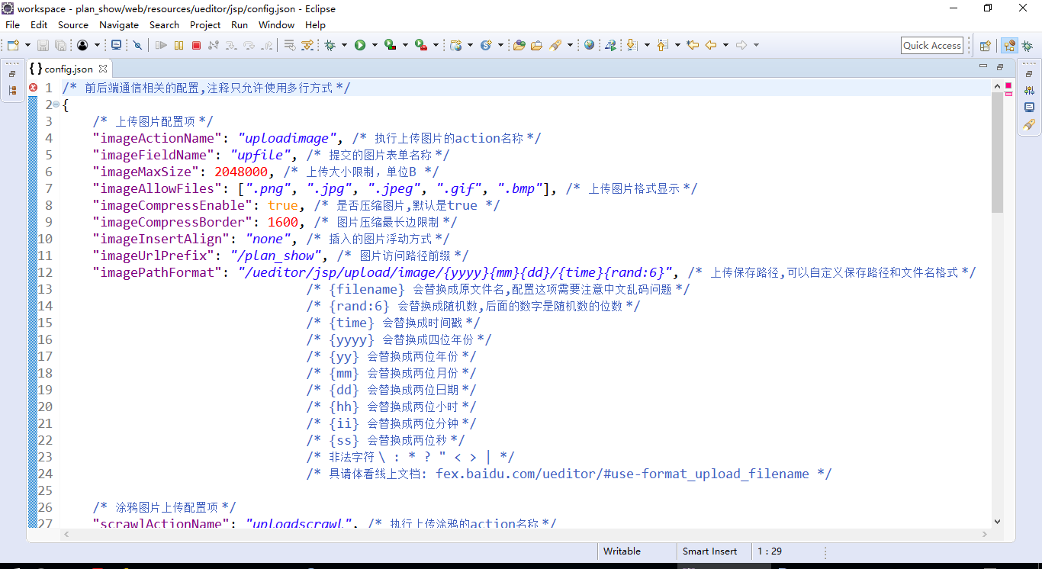This screenshot has height=569, width=1042.
Task: Click the Open Perspective icon
Action: [x=985, y=45]
